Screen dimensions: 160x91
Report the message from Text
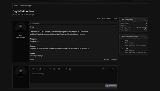[32, 60]
